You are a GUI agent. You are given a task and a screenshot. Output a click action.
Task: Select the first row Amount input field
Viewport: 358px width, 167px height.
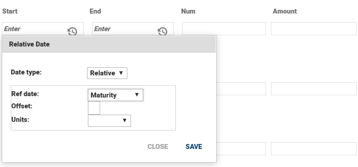(x=314, y=29)
